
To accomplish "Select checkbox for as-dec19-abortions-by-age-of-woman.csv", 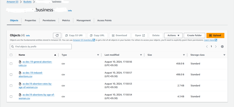I will click(11, 96).
